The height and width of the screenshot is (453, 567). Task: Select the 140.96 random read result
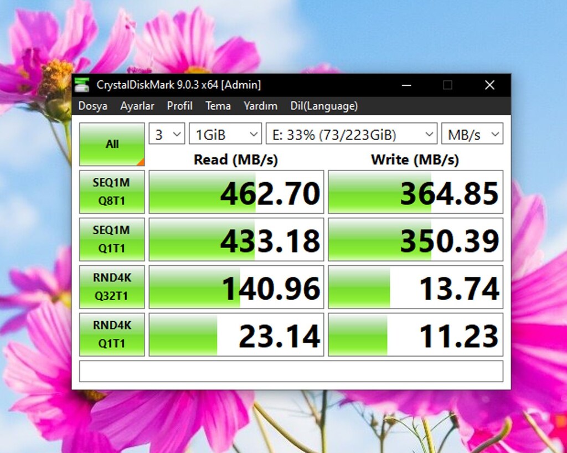tap(236, 287)
